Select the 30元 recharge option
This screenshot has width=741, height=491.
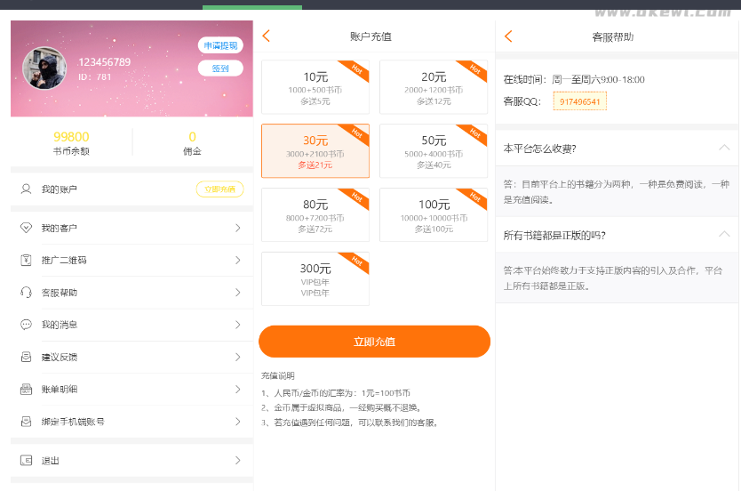pyautogui.click(x=315, y=151)
